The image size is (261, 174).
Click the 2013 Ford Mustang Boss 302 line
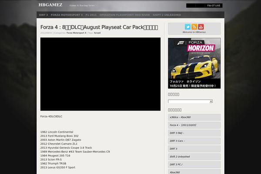pyautogui.click(x=60, y=136)
